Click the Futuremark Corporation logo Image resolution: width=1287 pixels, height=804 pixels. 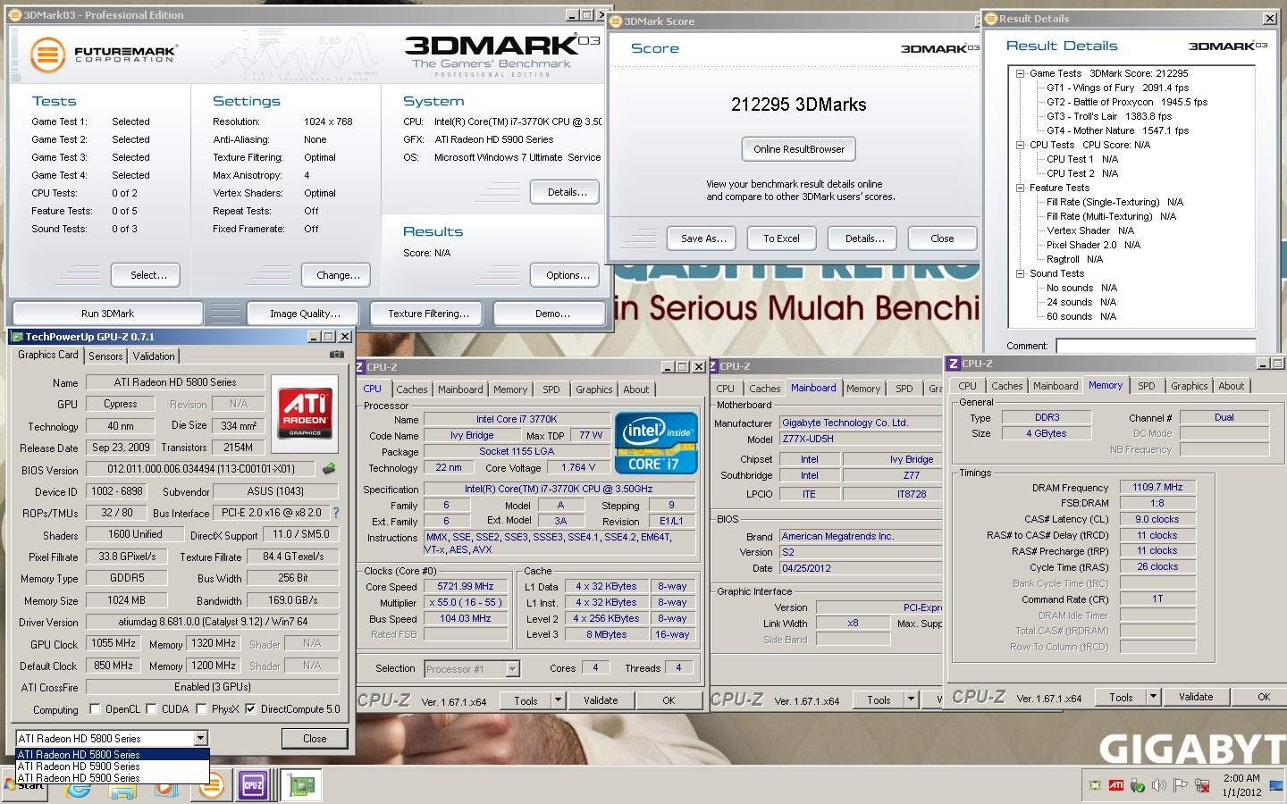tap(103, 54)
